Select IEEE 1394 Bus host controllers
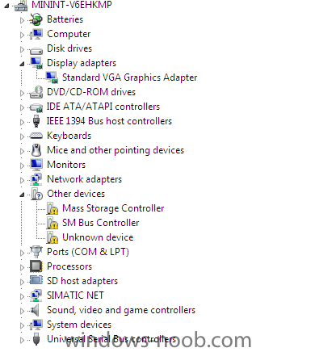Screen dimensions: 315x352 pos(109,121)
